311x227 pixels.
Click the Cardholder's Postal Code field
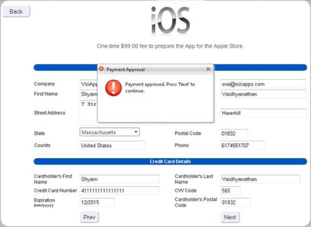point(235,203)
